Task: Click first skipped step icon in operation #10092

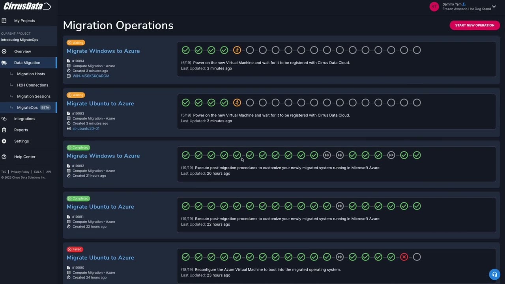Action: pyautogui.click(x=327, y=155)
